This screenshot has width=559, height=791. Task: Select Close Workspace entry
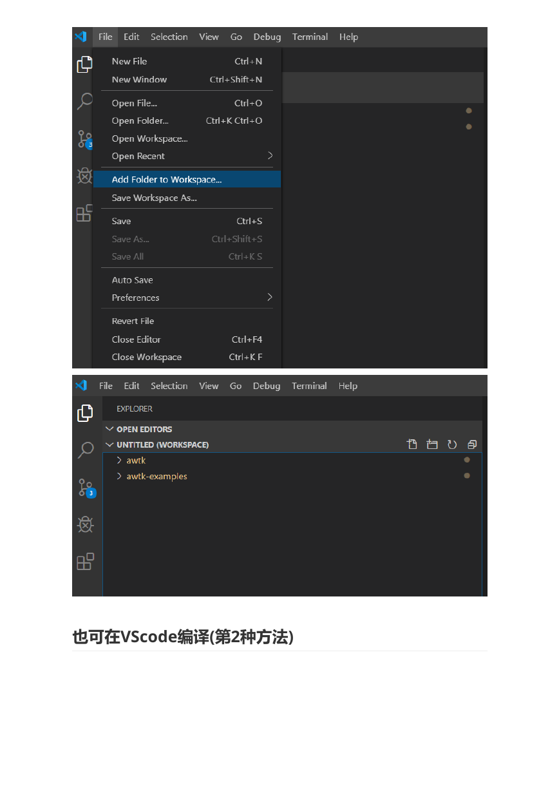[x=187, y=357]
